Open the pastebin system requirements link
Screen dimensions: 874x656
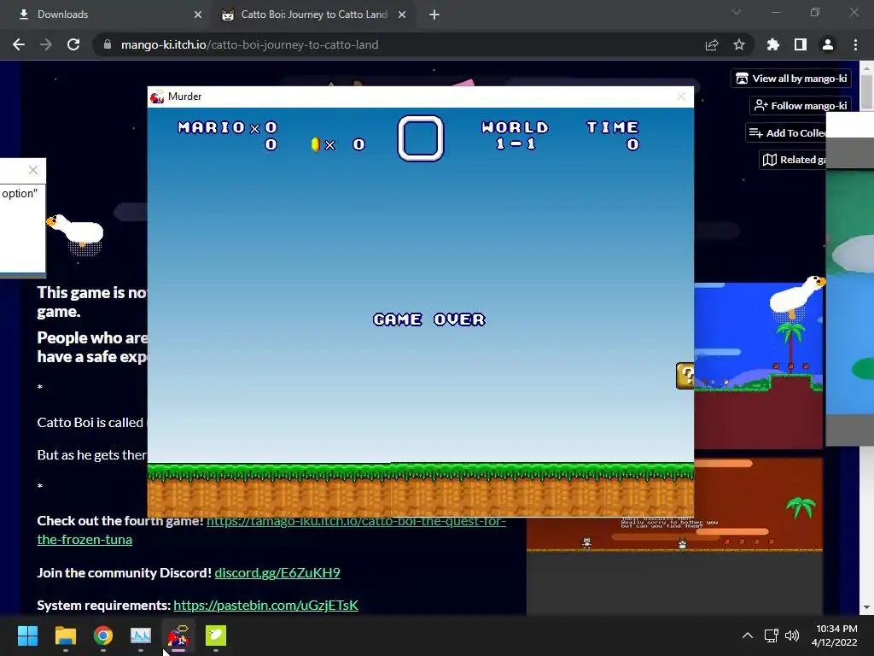pyautogui.click(x=266, y=606)
